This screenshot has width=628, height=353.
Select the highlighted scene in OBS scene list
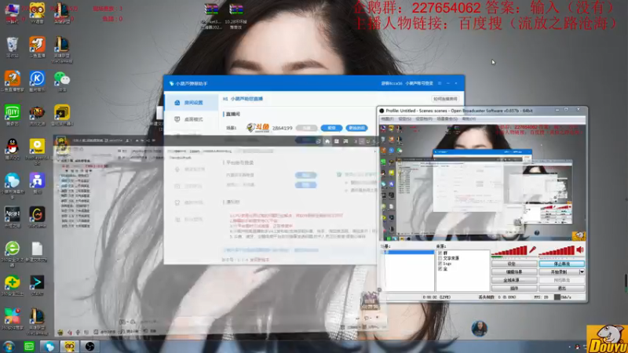(x=407, y=252)
